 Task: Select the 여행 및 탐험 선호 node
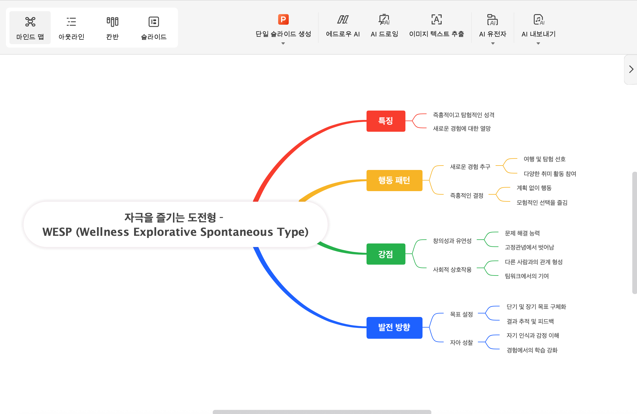point(544,159)
